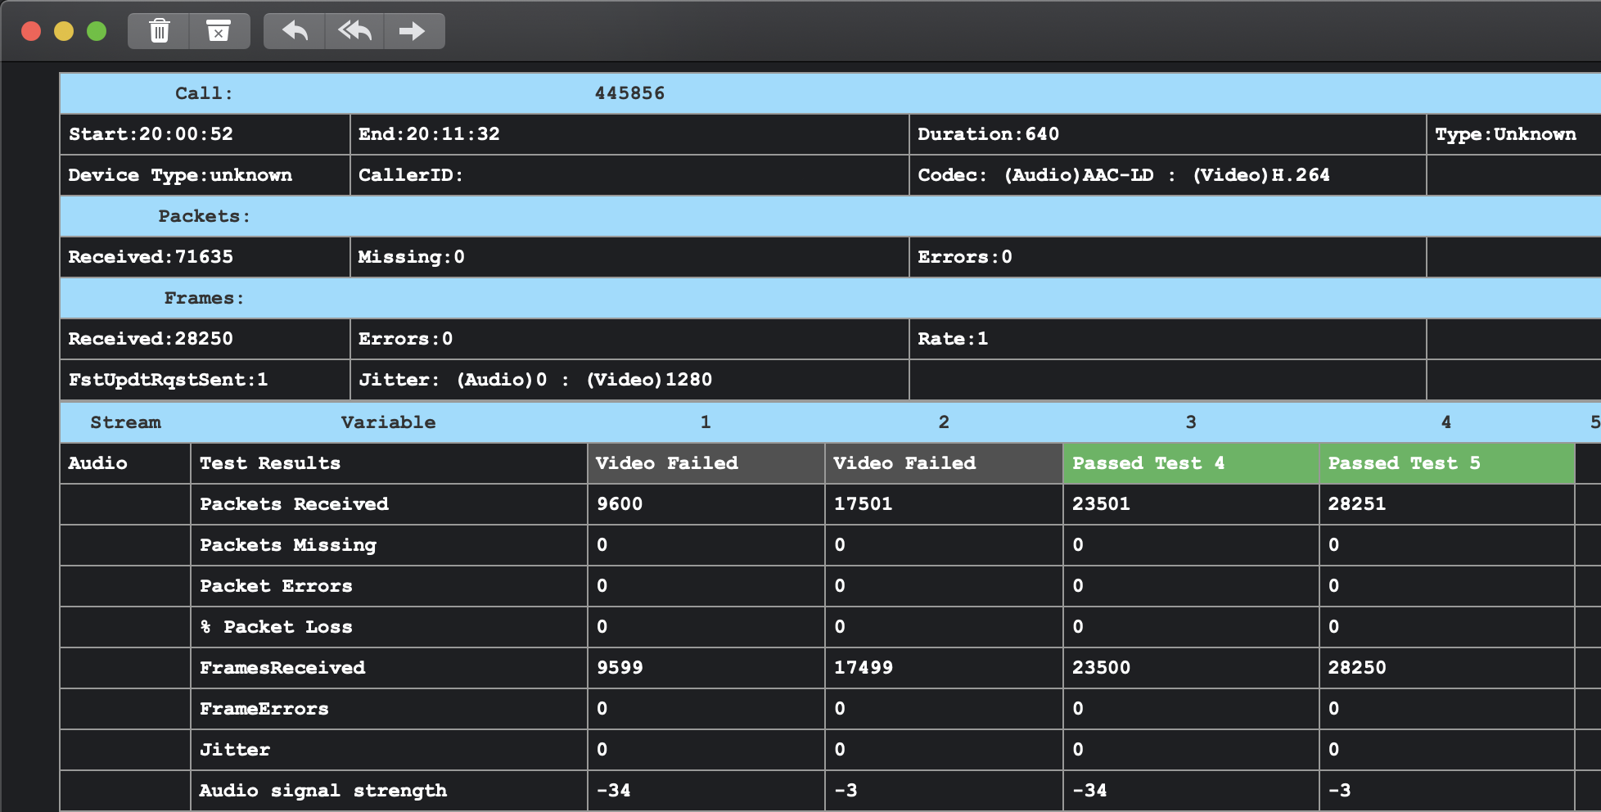Select the Call number 445856

tap(629, 93)
